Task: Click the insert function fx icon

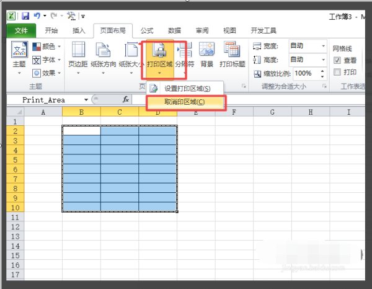Action: tap(125, 99)
